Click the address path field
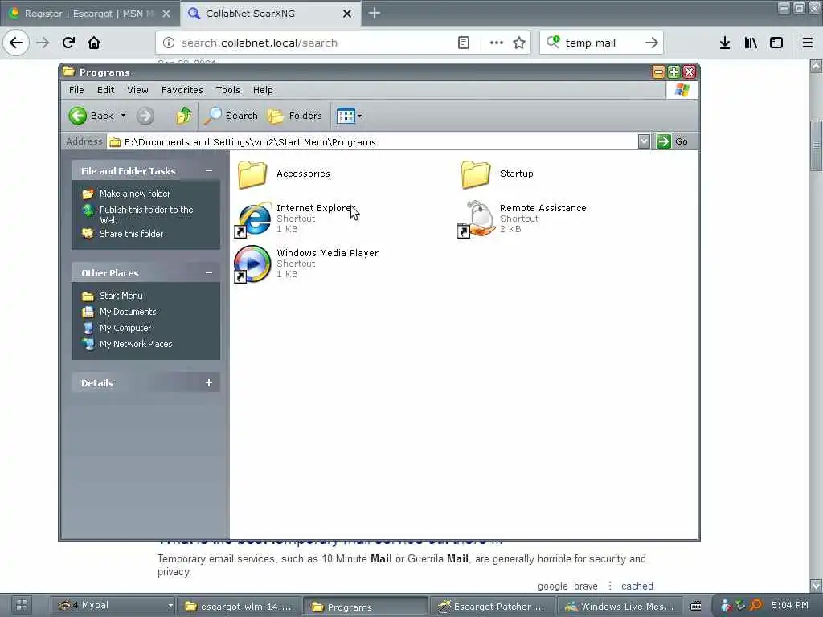The width and height of the screenshot is (823, 617). [373, 141]
